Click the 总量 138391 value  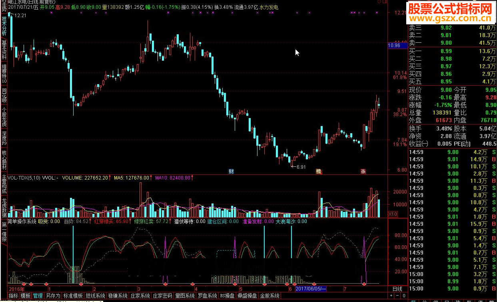442,113
